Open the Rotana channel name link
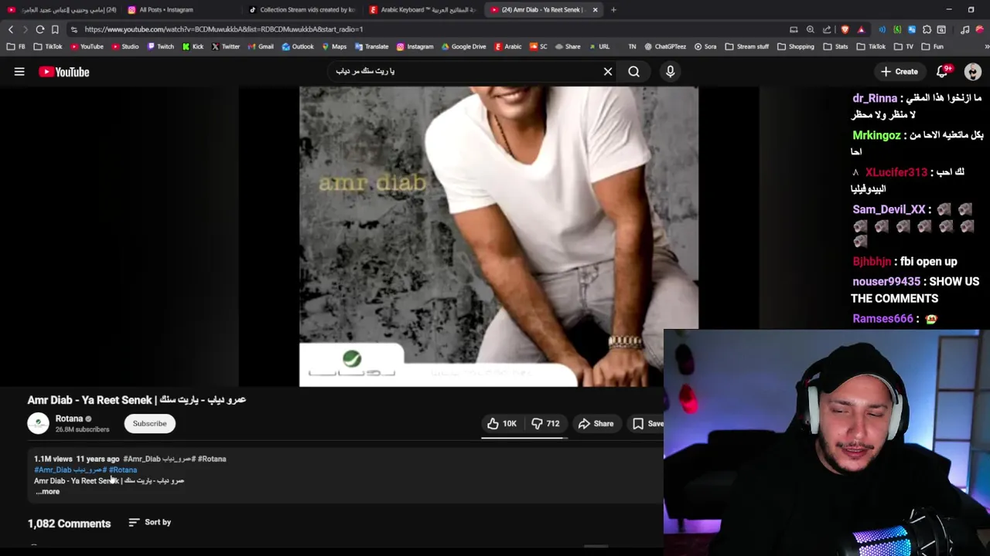This screenshot has width=990, height=556. (69, 419)
